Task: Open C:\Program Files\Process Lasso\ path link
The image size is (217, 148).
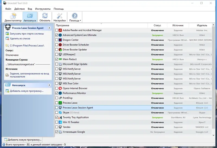Action: click(x=27, y=45)
